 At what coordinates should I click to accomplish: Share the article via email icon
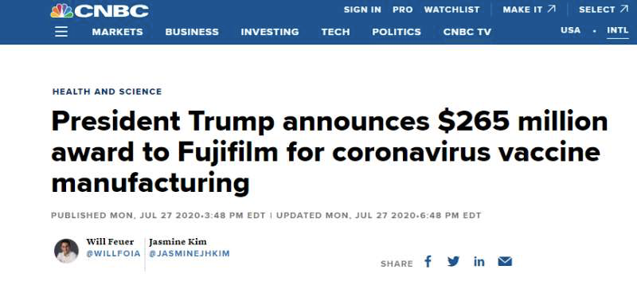pos(505,261)
